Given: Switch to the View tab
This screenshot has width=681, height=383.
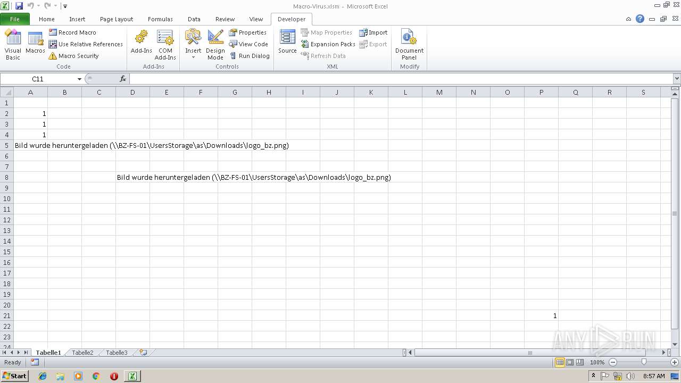Looking at the screenshot, I should click(256, 19).
